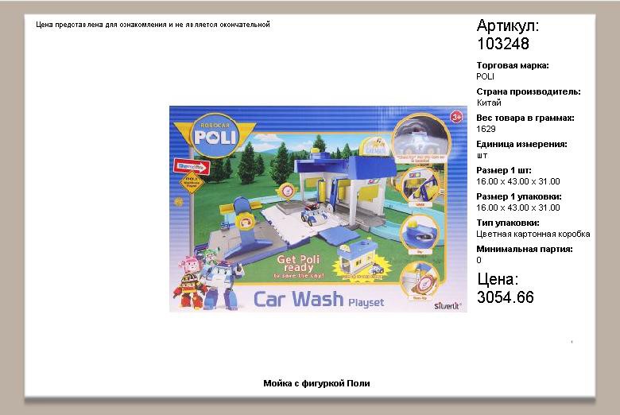This screenshot has width=620, height=415.
Task: Click the Robocar POLI logo on box
Action: click(215, 135)
